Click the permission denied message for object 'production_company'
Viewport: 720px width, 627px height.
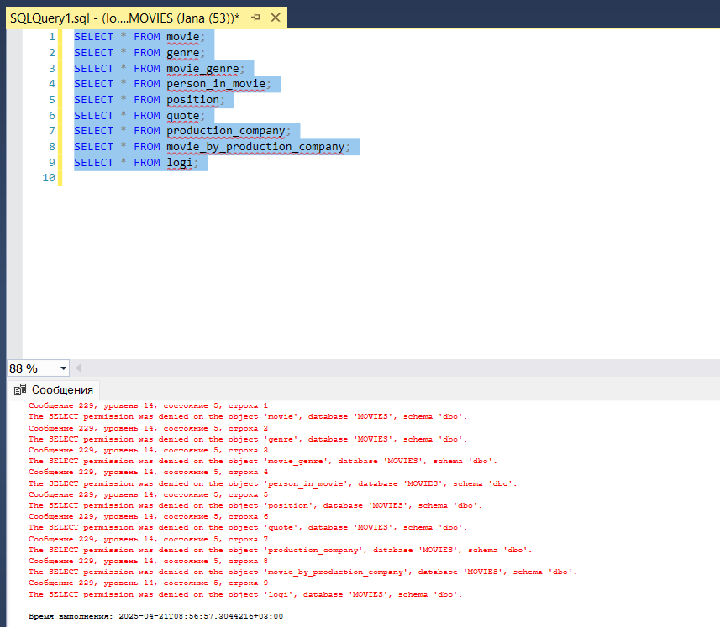click(x=280, y=551)
